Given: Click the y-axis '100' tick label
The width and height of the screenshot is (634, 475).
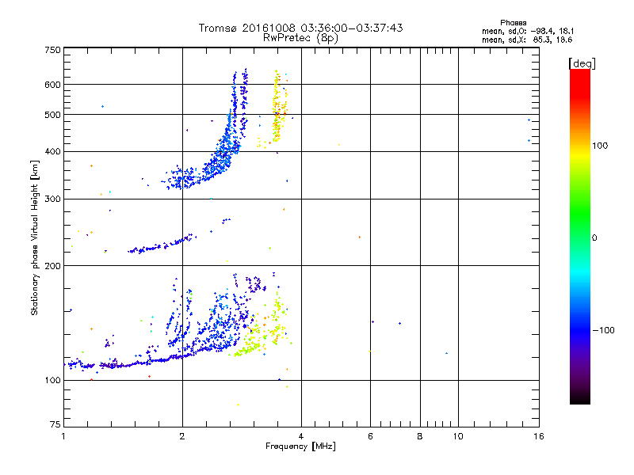Looking at the screenshot, I should pyautogui.click(x=52, y=381).
